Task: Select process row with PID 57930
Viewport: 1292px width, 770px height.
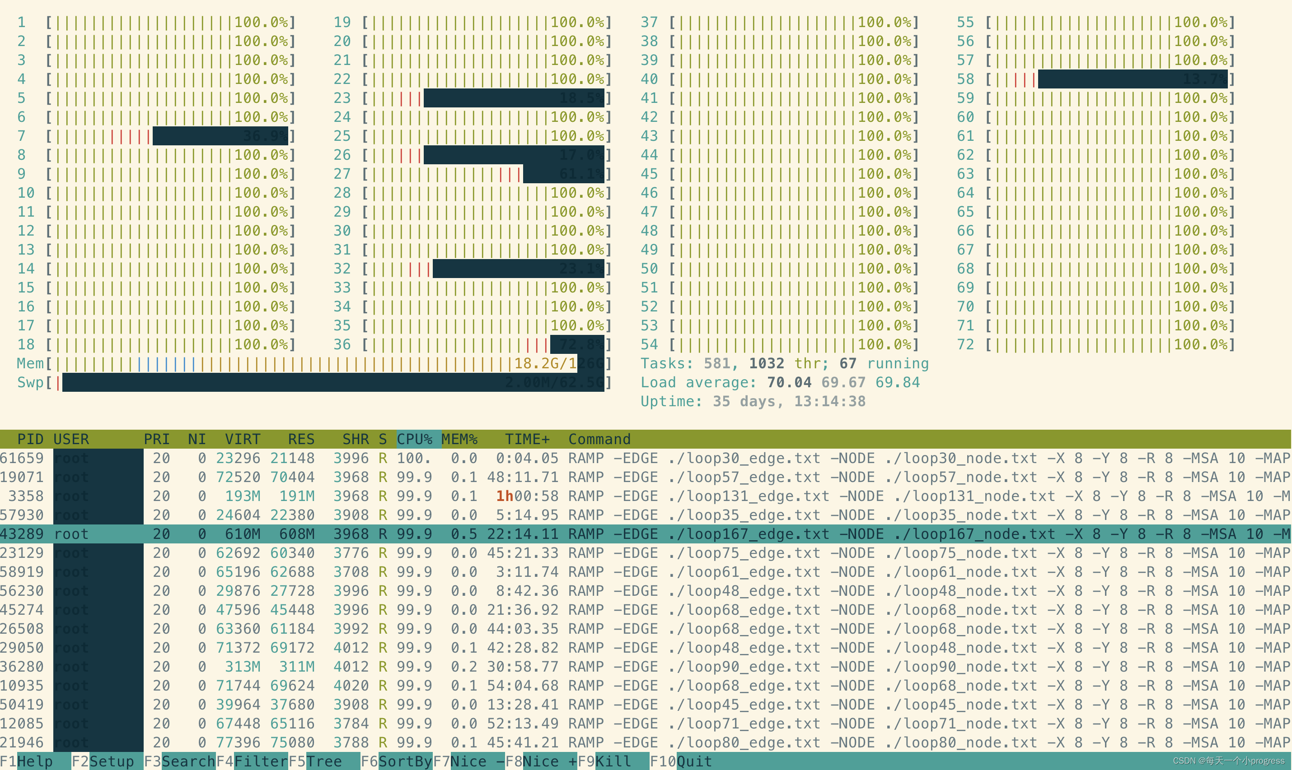Action: pyautogui.click(x=646, y=515)
